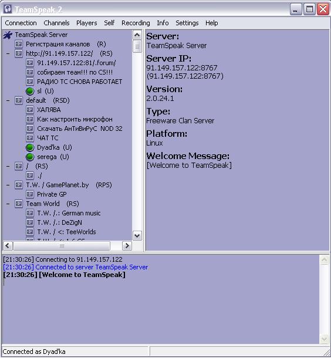Collapse the / (RS) channel
Viewport: 331px width, 358px height.
tap(8, 166)
